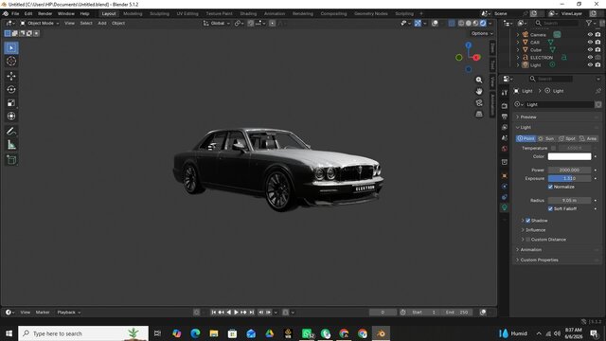Select the Transform tool

coord(11,116)
